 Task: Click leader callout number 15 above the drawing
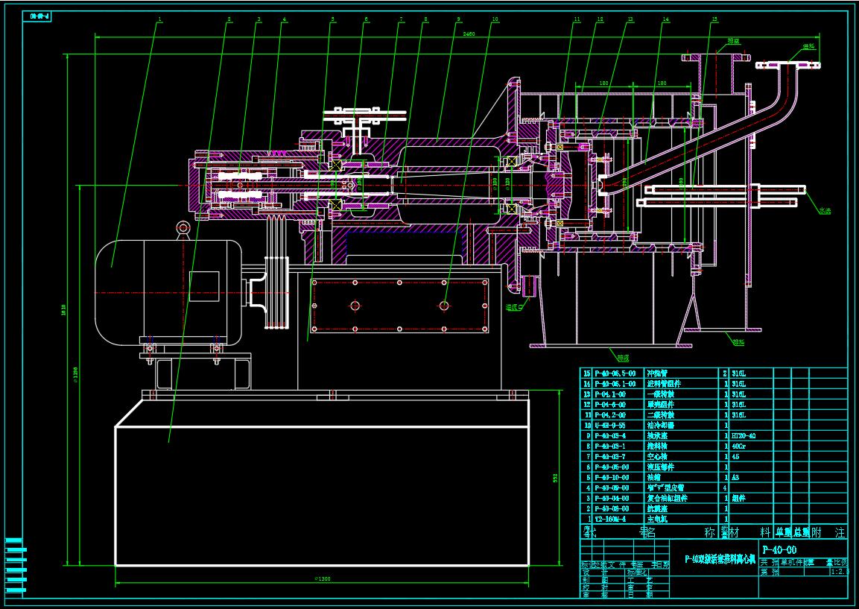[x=714, y=19]
